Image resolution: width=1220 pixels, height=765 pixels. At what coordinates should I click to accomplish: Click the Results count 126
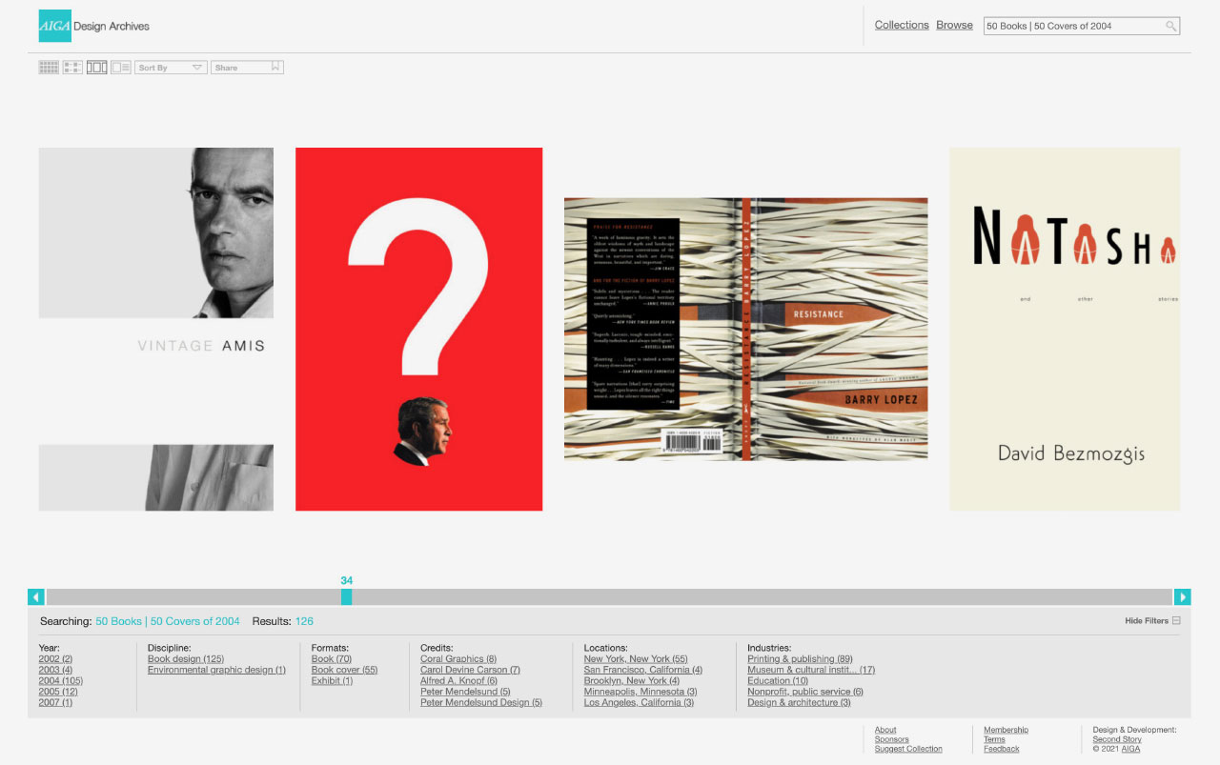click(304, 621)
